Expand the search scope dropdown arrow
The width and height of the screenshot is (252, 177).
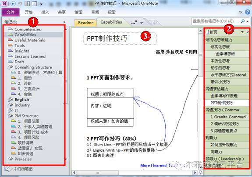click(x=248, y=21)
